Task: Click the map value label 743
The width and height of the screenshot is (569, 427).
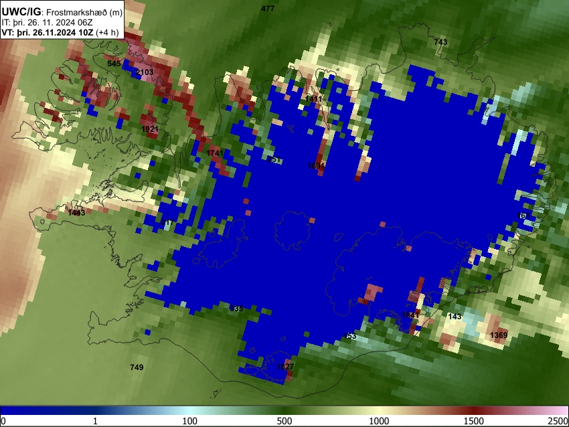Action: coord(440,42)
